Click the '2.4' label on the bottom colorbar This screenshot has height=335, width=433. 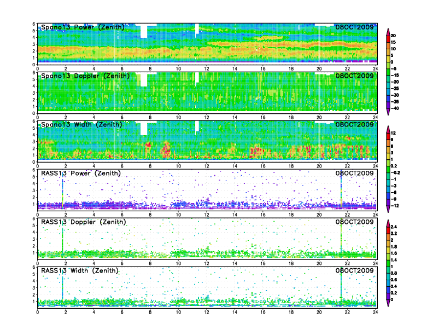point(394,227)
